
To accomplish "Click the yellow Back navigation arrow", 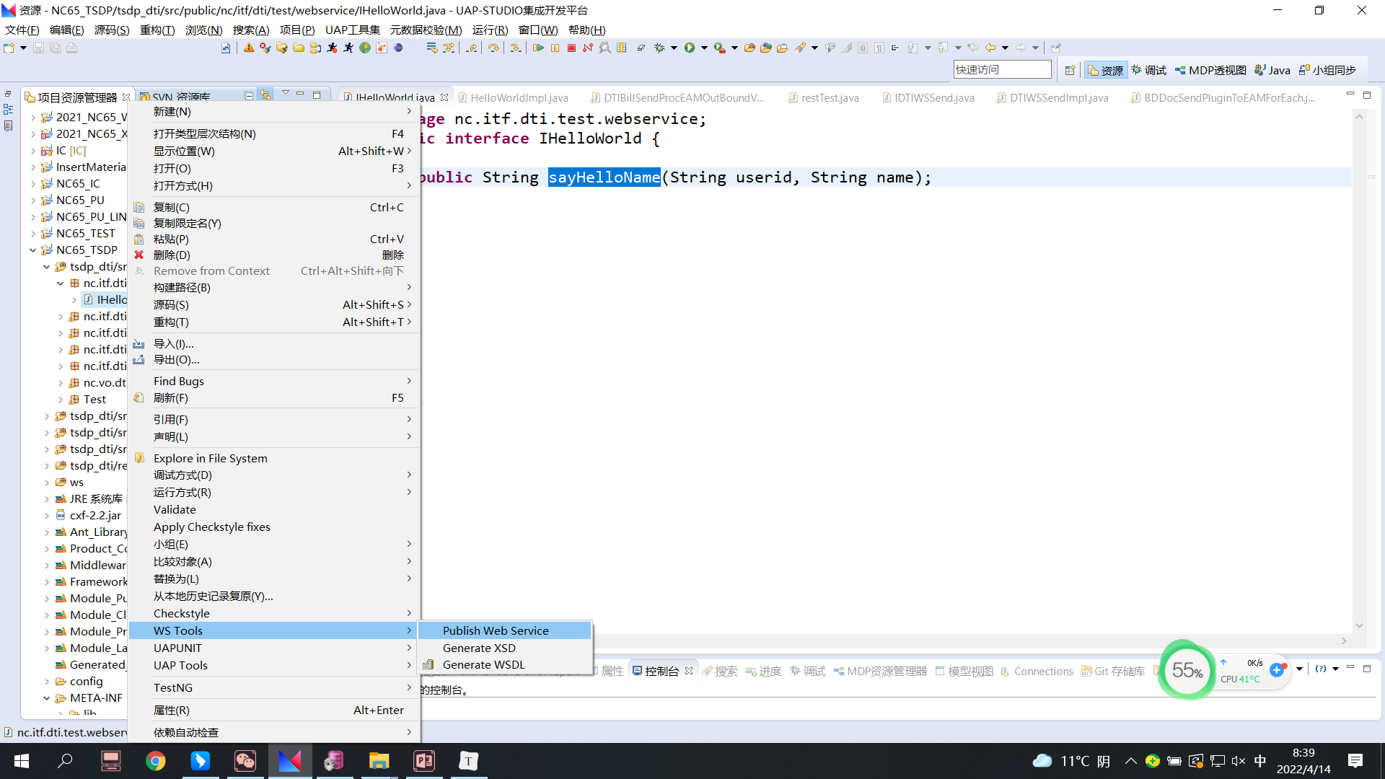I will coord(990,48).
